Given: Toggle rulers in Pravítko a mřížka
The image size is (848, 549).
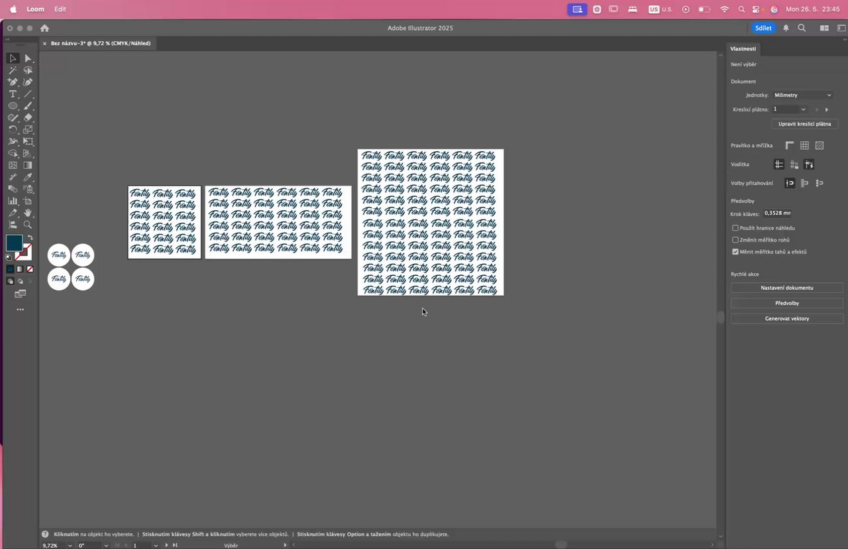Looking at the screenshot, I should [x=790, y=145].
